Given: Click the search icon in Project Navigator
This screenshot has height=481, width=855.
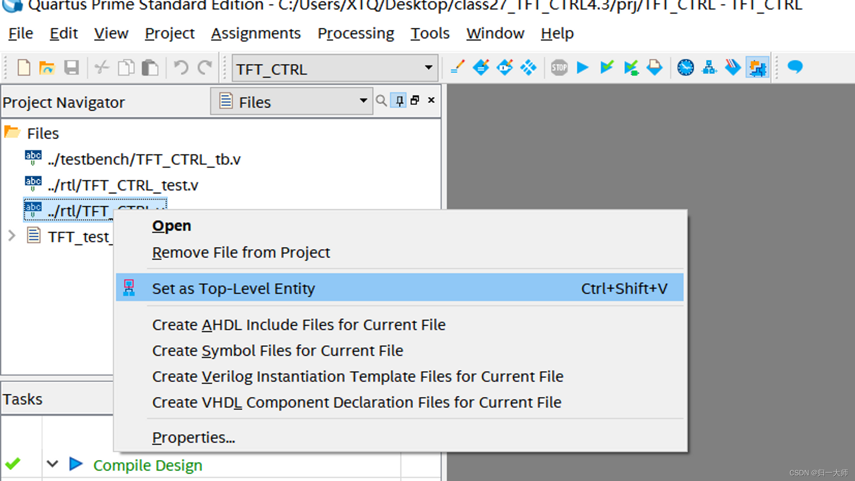Looking at the screenshot, I should click(x=381, y=101).
